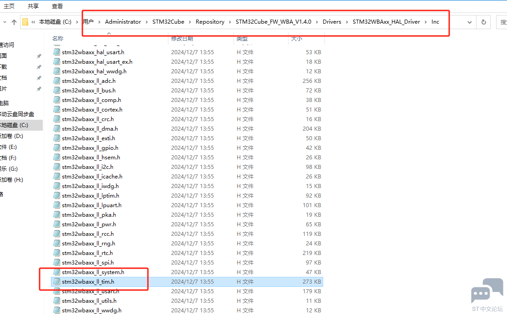Click file icon of stm32wbaxx_hal_usart_ex.h

tap(56, 62)
